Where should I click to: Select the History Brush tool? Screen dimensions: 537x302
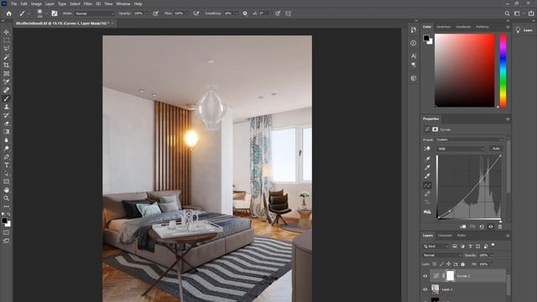[x=7, y=116]
